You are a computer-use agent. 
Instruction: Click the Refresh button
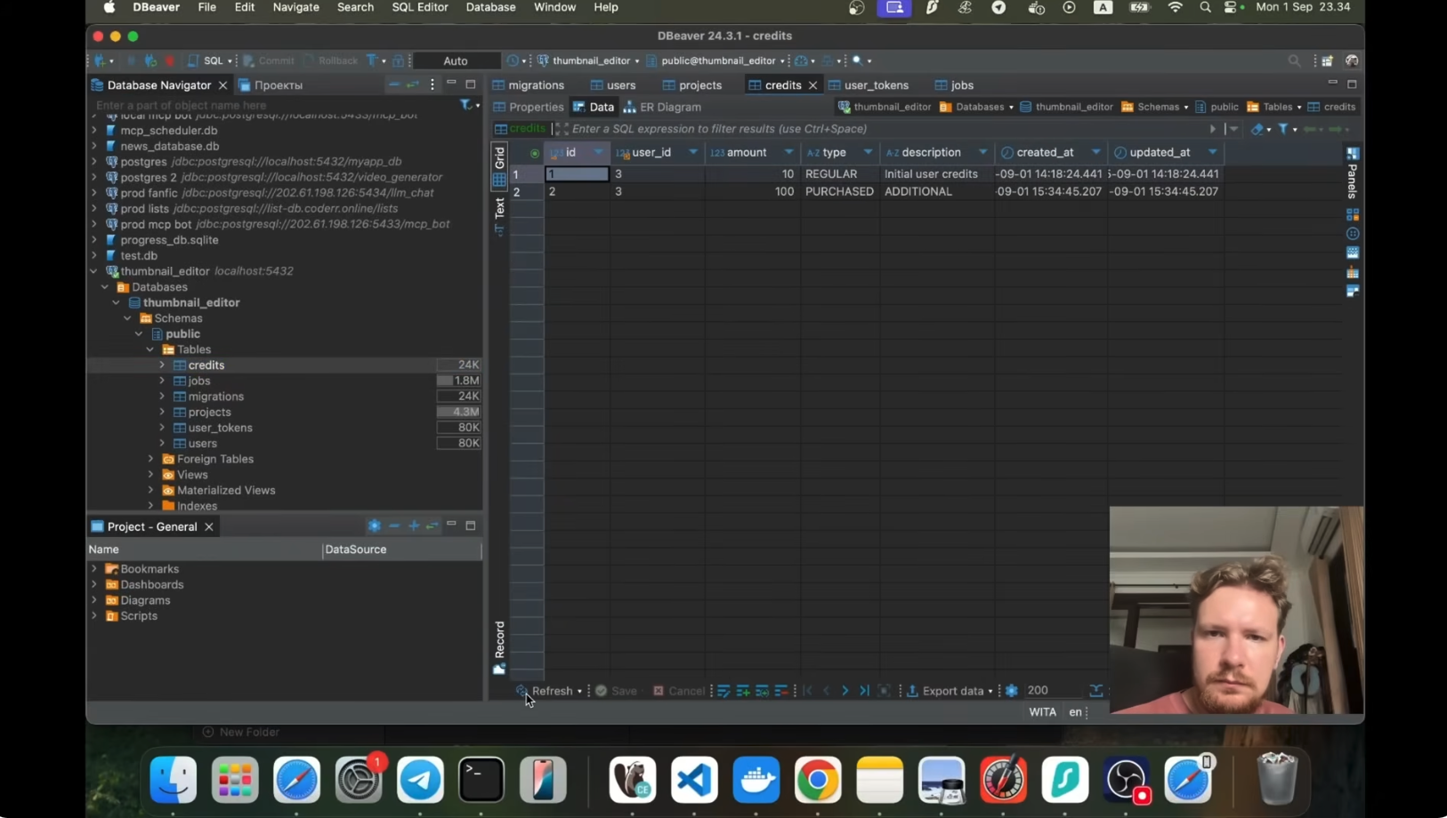tap(551, 691)
